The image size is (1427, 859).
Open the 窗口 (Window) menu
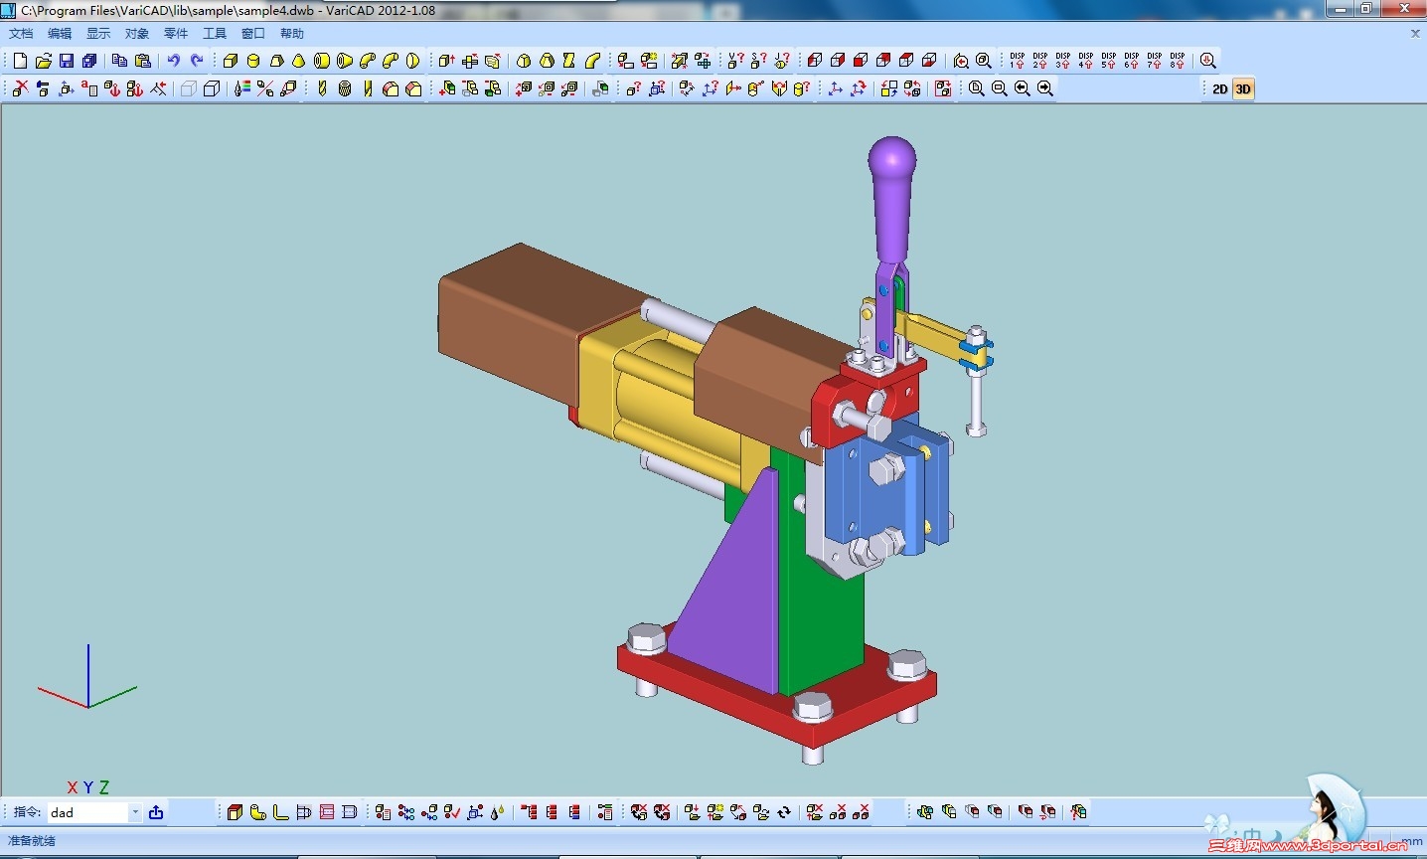point(253,34)
